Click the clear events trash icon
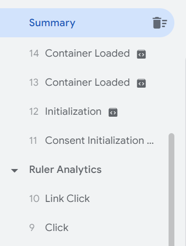This screenshot has width=186, height=246. [160, 23]
